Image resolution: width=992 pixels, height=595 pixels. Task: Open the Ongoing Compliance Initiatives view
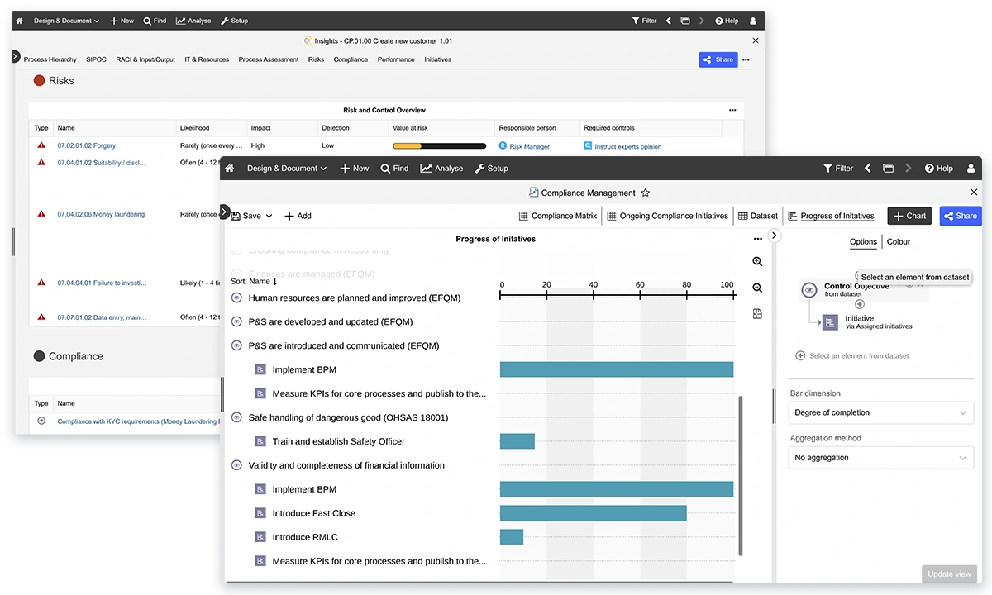coord(670,216)
